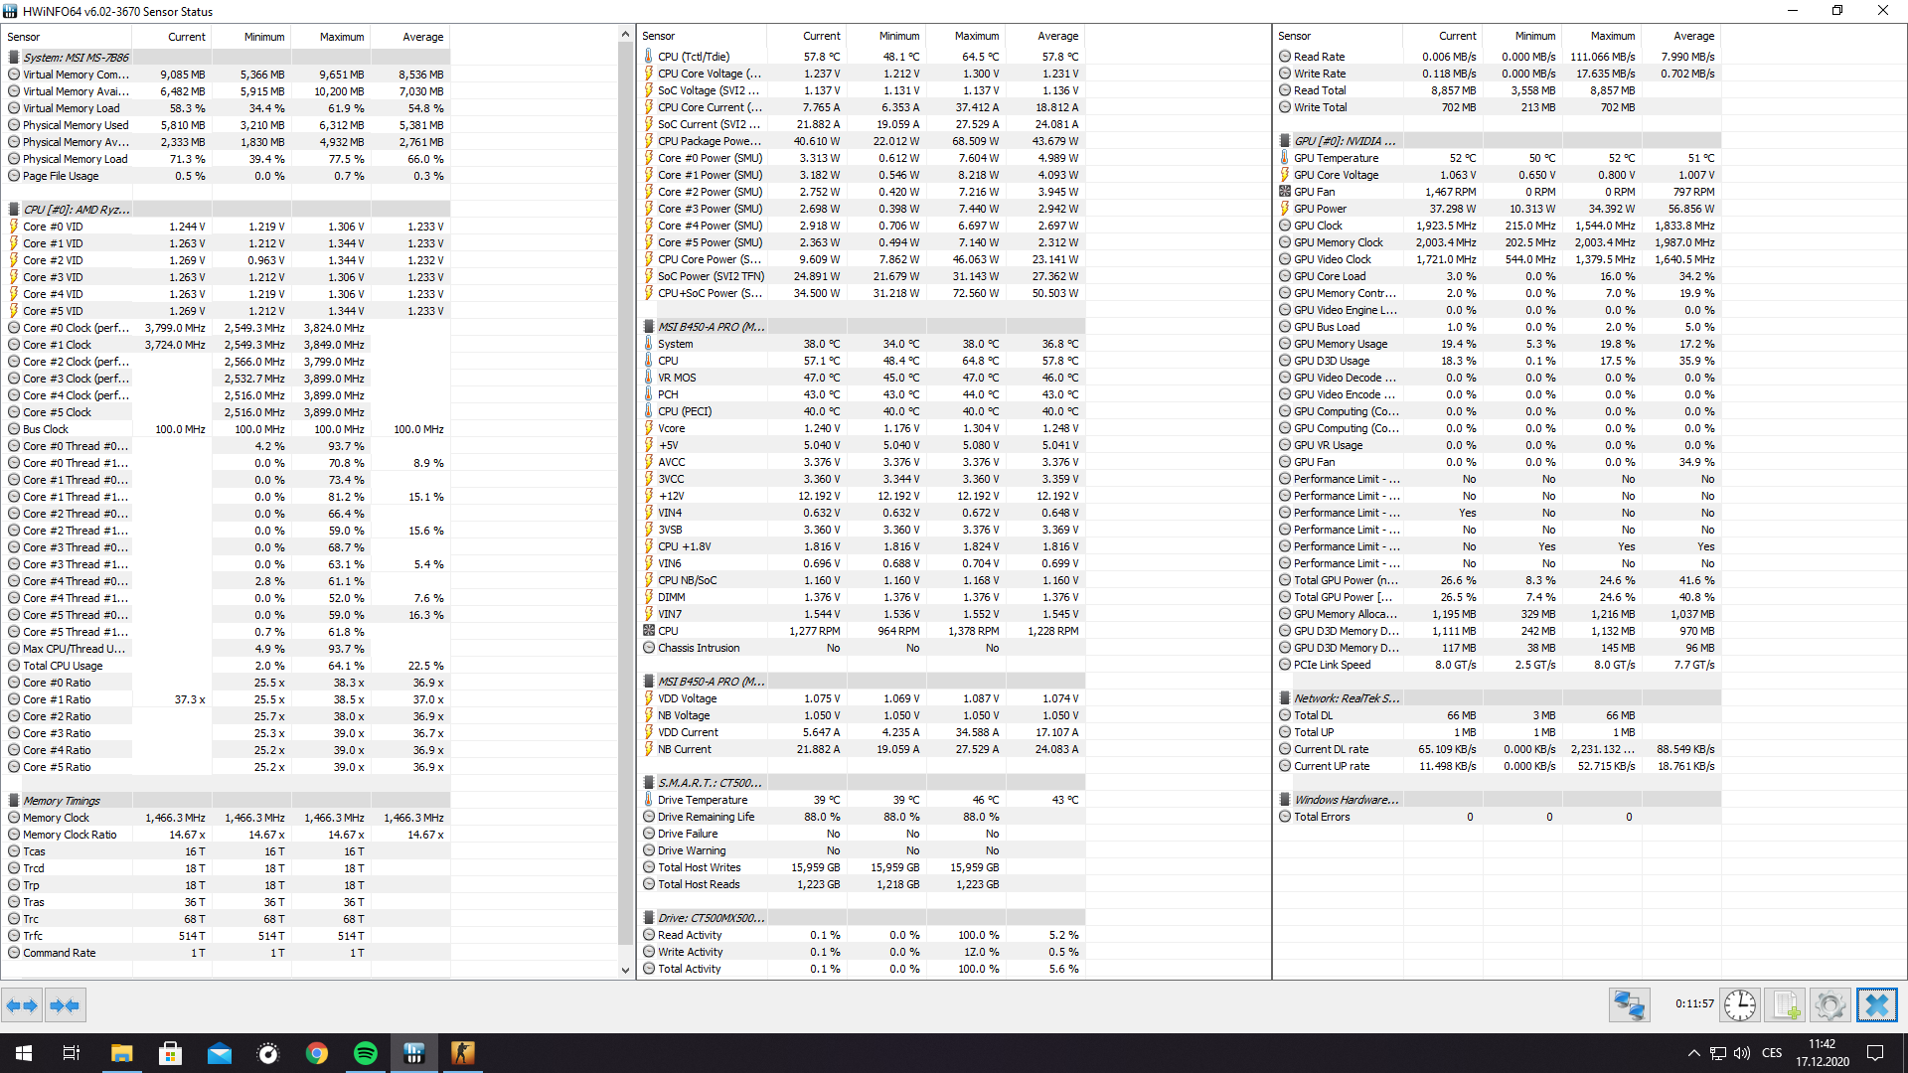The width and height of the screenshot is (1908, 1073).
Task: Click the collapse panels arrows button
Action: point(65,1005)
